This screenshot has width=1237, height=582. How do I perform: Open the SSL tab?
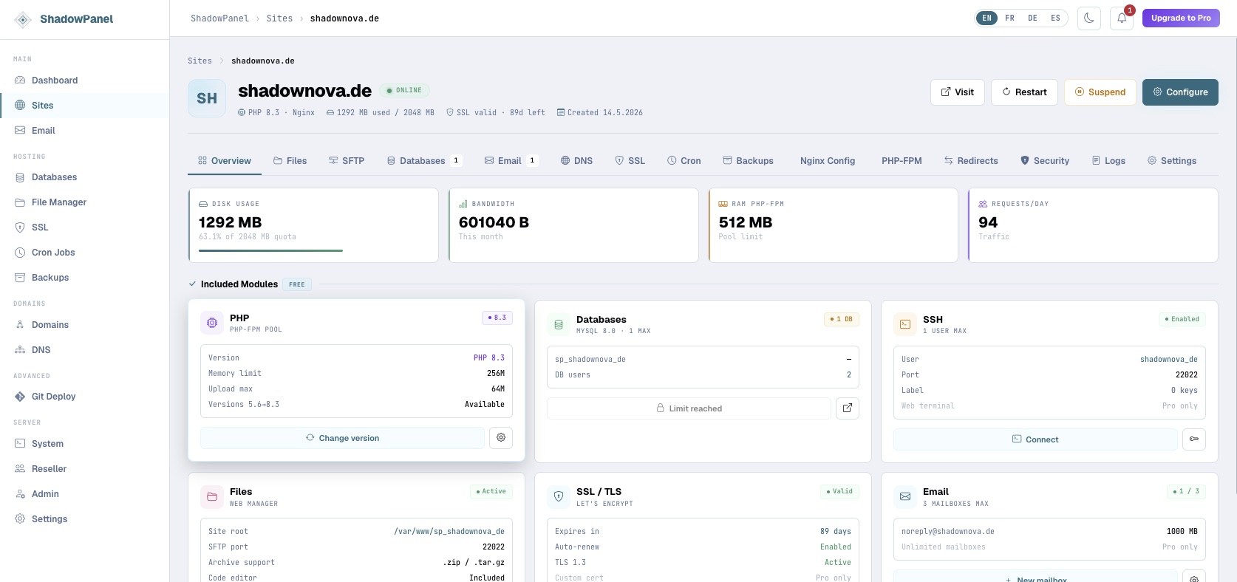click(630, 161)
